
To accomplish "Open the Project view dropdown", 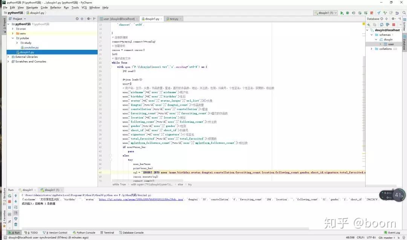I will [x=18, y=19].
